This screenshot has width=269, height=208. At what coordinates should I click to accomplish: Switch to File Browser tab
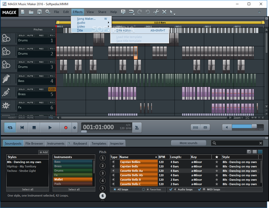tap(34, 144)
